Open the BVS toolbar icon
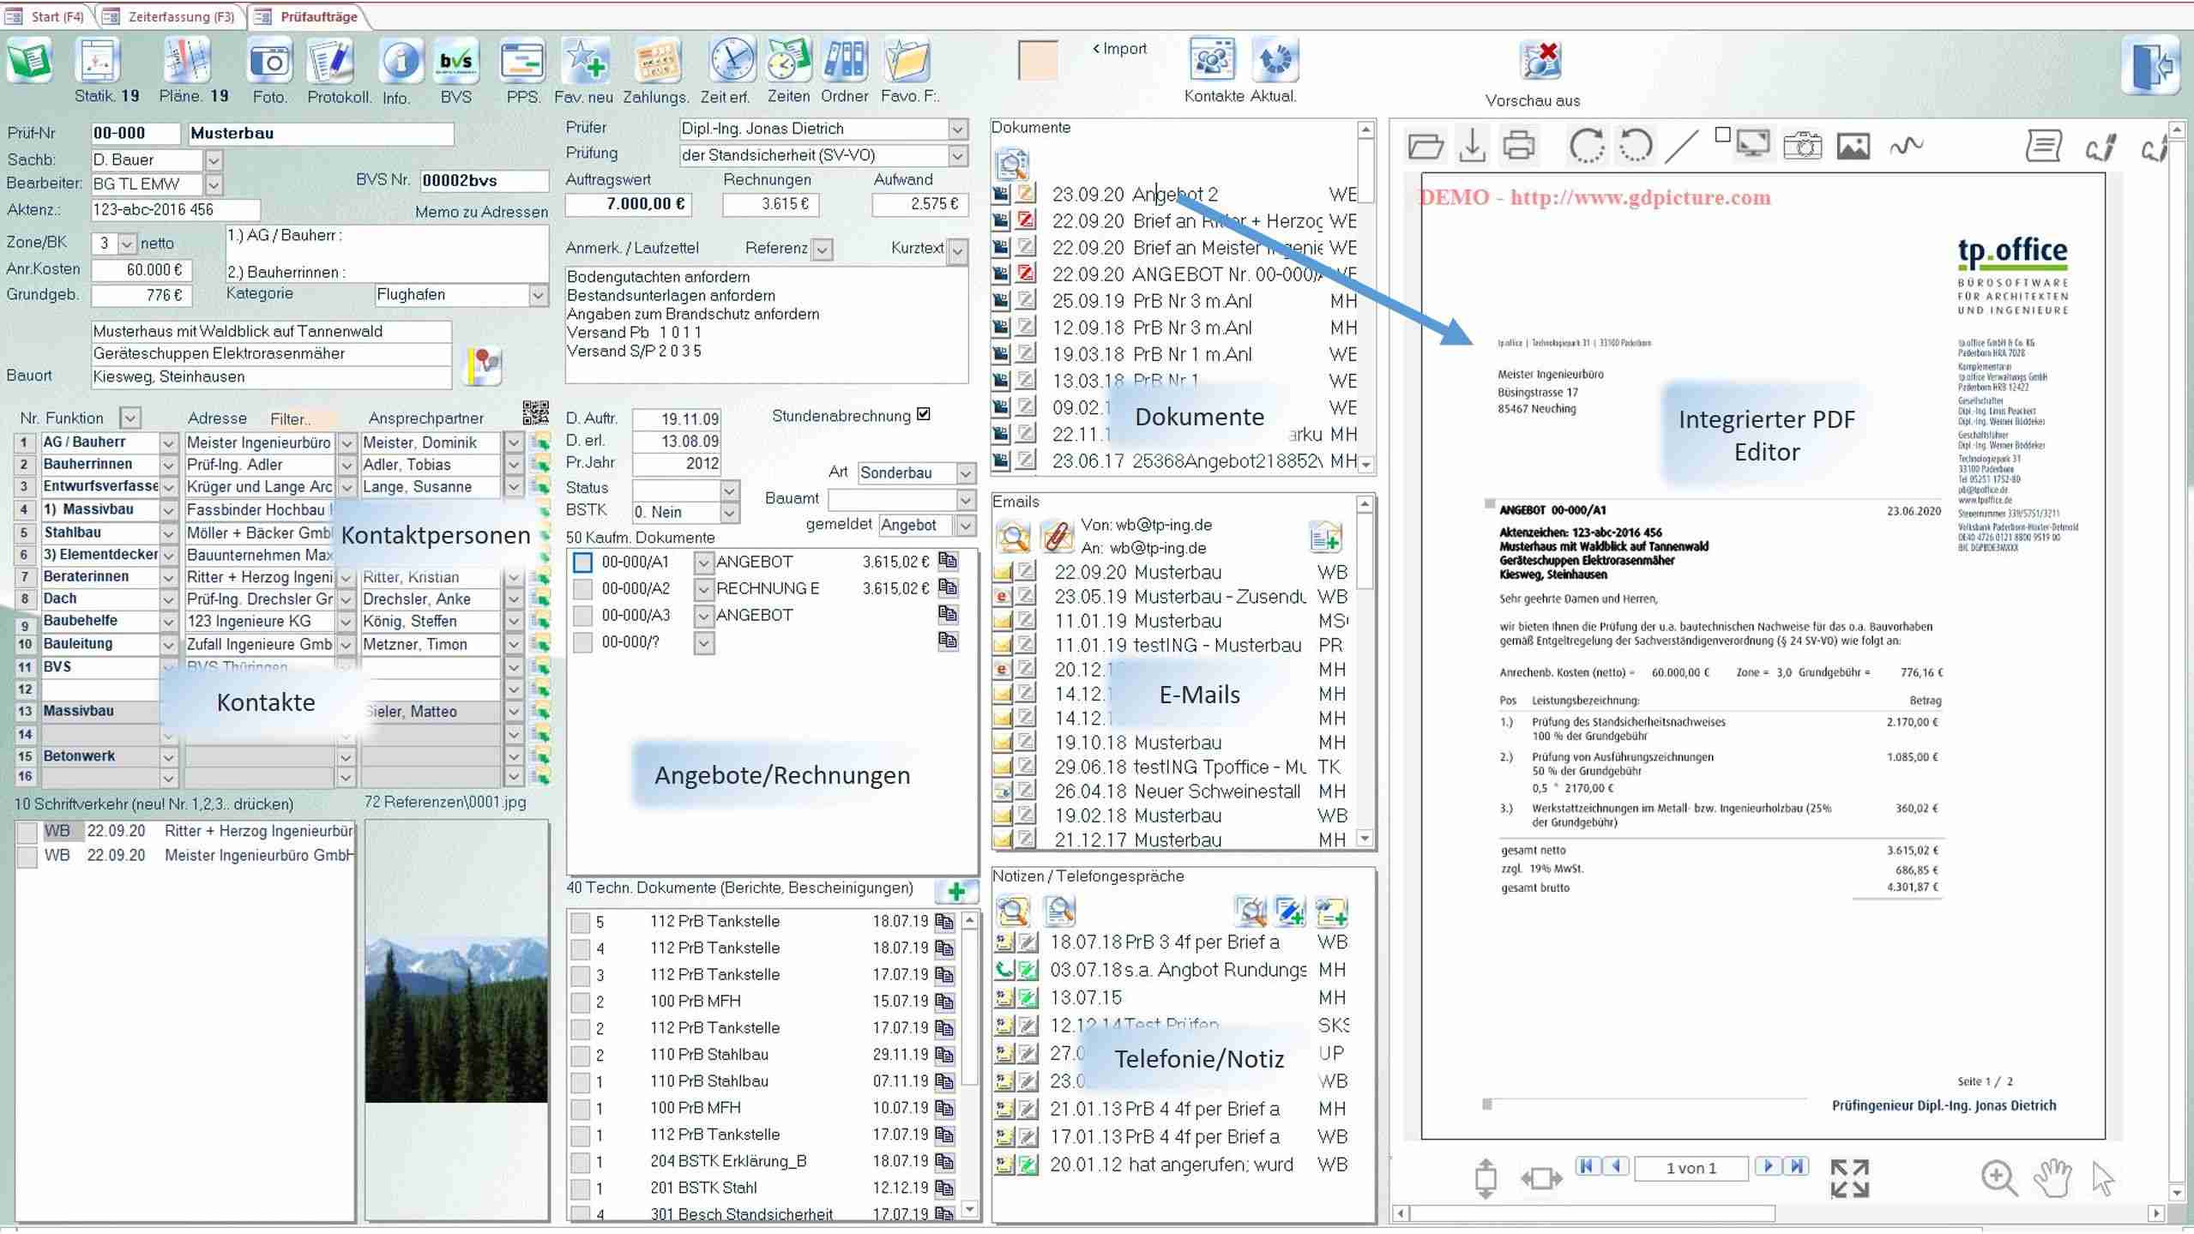Screen dimensions: 2194x1234 (x=455, y=62)
